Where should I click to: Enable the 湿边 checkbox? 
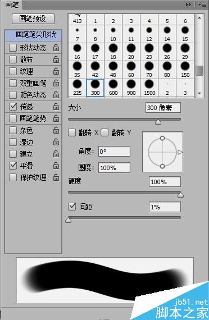tap(13, 142)
